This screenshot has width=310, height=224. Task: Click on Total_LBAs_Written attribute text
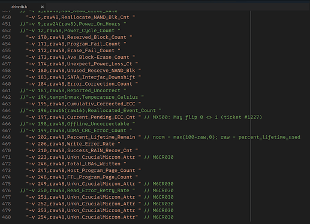coord(94,164)
